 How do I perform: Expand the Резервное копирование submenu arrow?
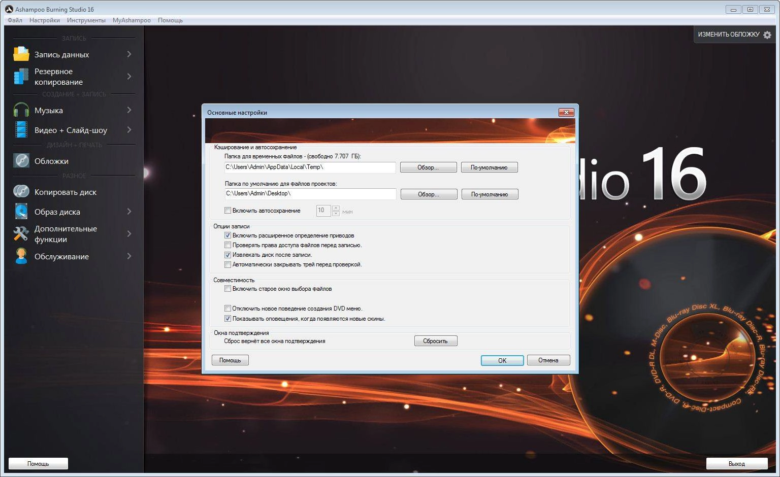click(129, 76)
